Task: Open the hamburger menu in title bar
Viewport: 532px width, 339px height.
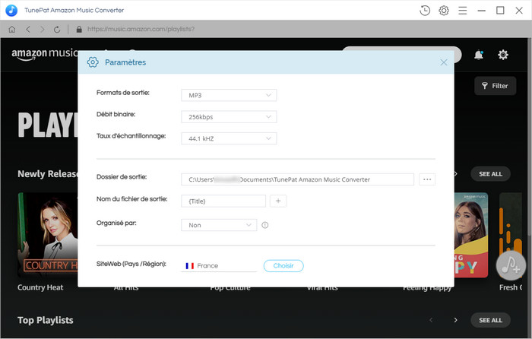Action: (x=462, y=11)
